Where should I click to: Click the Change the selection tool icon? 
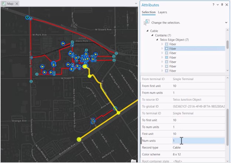point(147,22)
